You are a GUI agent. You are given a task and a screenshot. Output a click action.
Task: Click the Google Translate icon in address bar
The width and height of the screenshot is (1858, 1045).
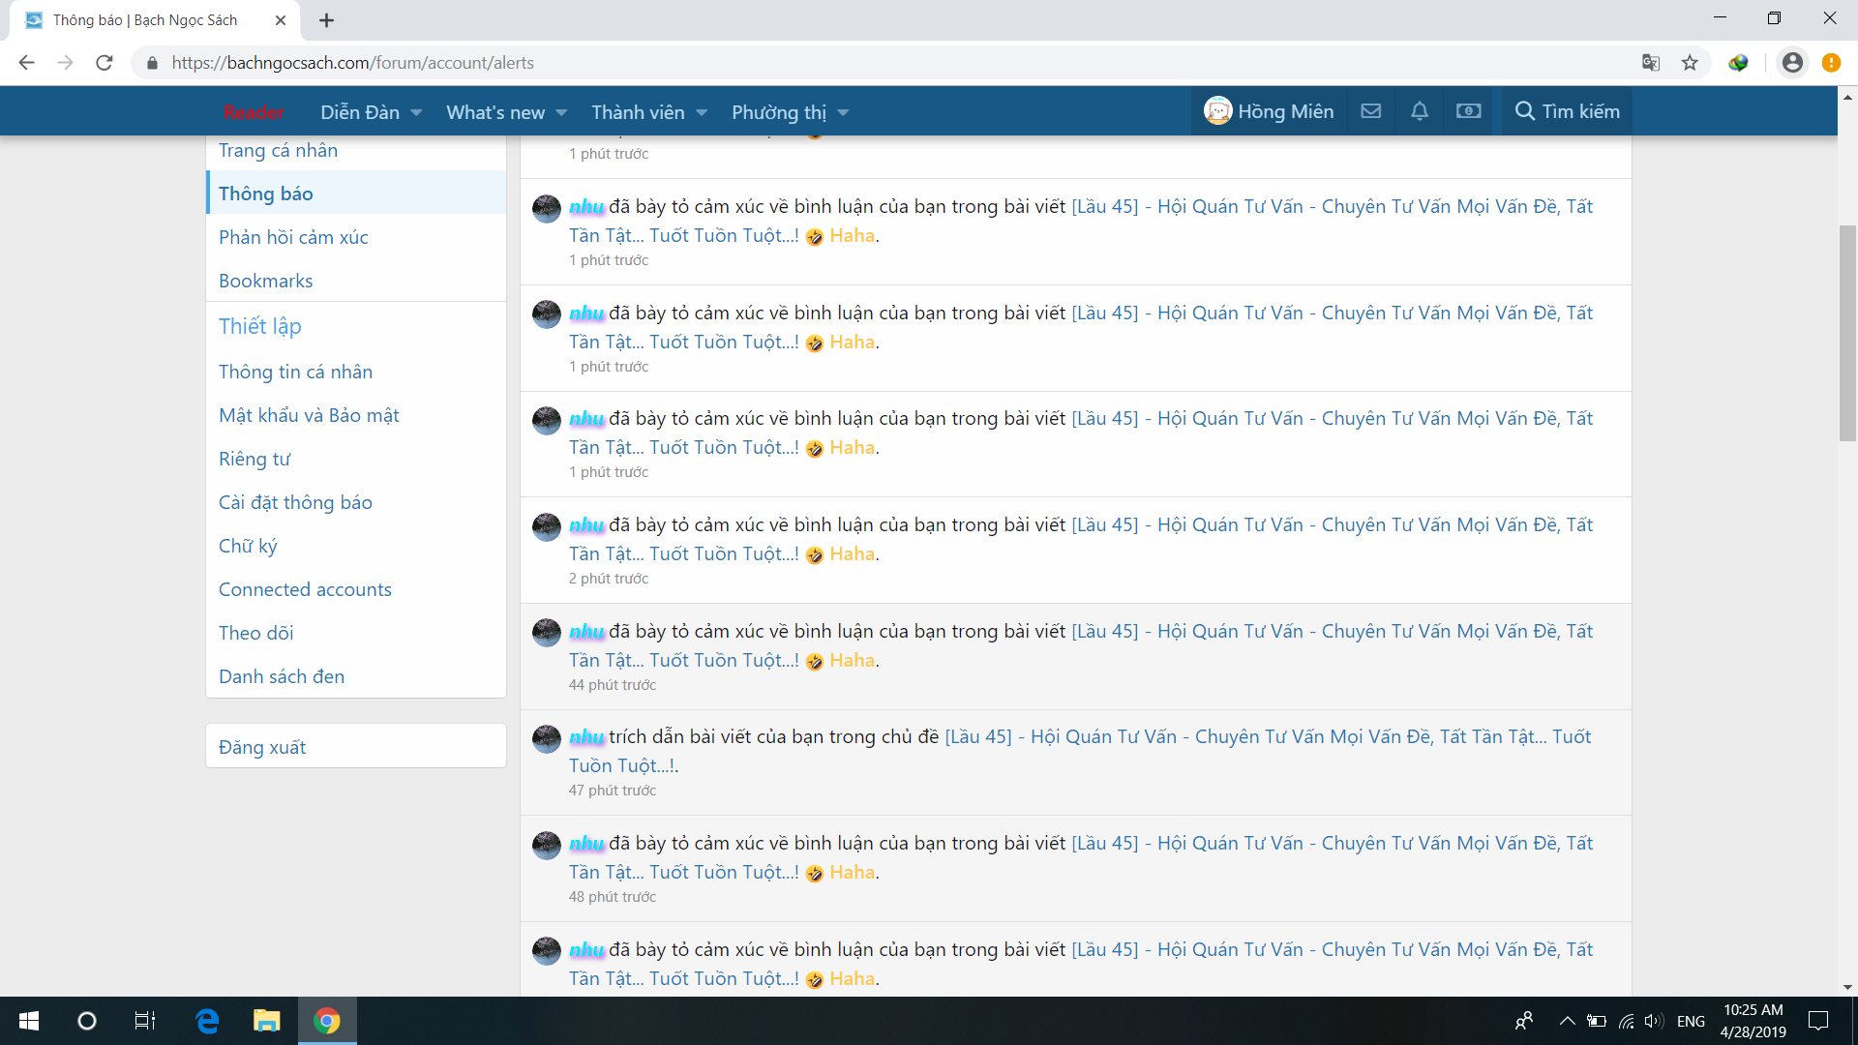tap(1651, 63)
